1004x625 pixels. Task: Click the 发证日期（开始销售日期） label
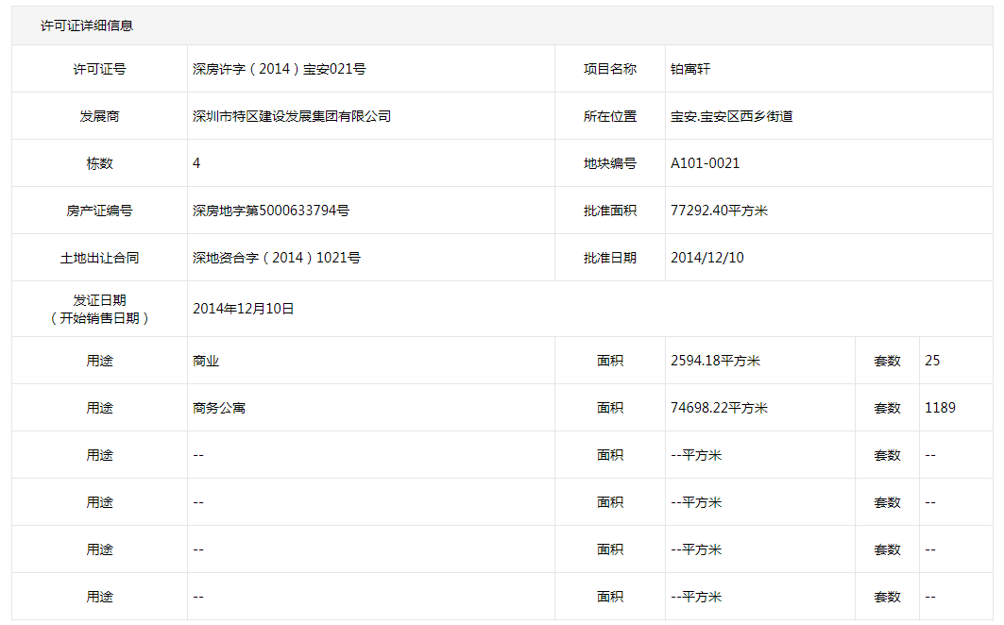pyautogui.click(x=99, y=310)
